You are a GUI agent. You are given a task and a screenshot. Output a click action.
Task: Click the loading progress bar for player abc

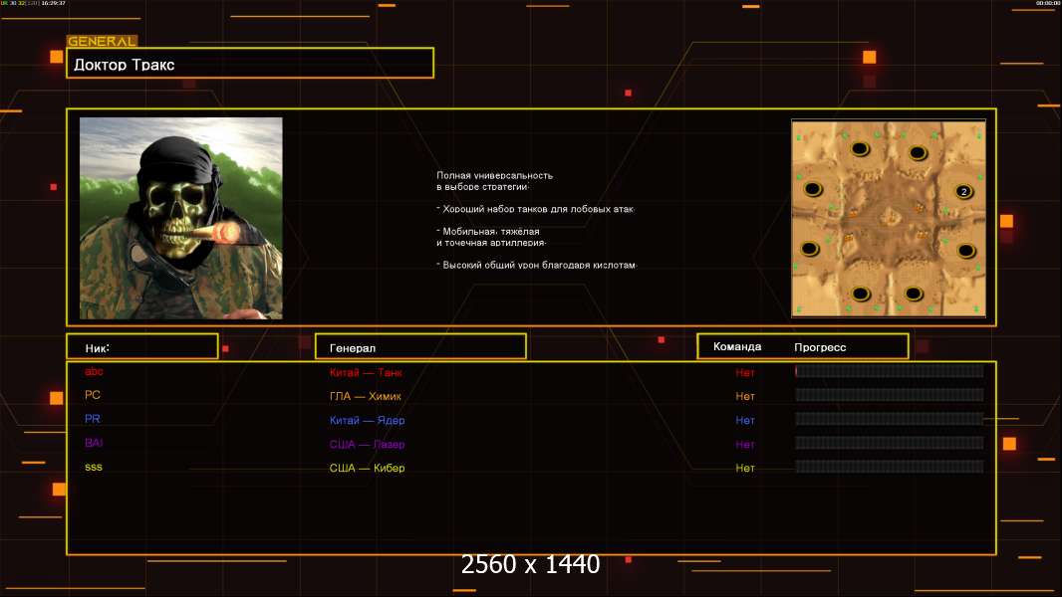(x=889, y=372)
